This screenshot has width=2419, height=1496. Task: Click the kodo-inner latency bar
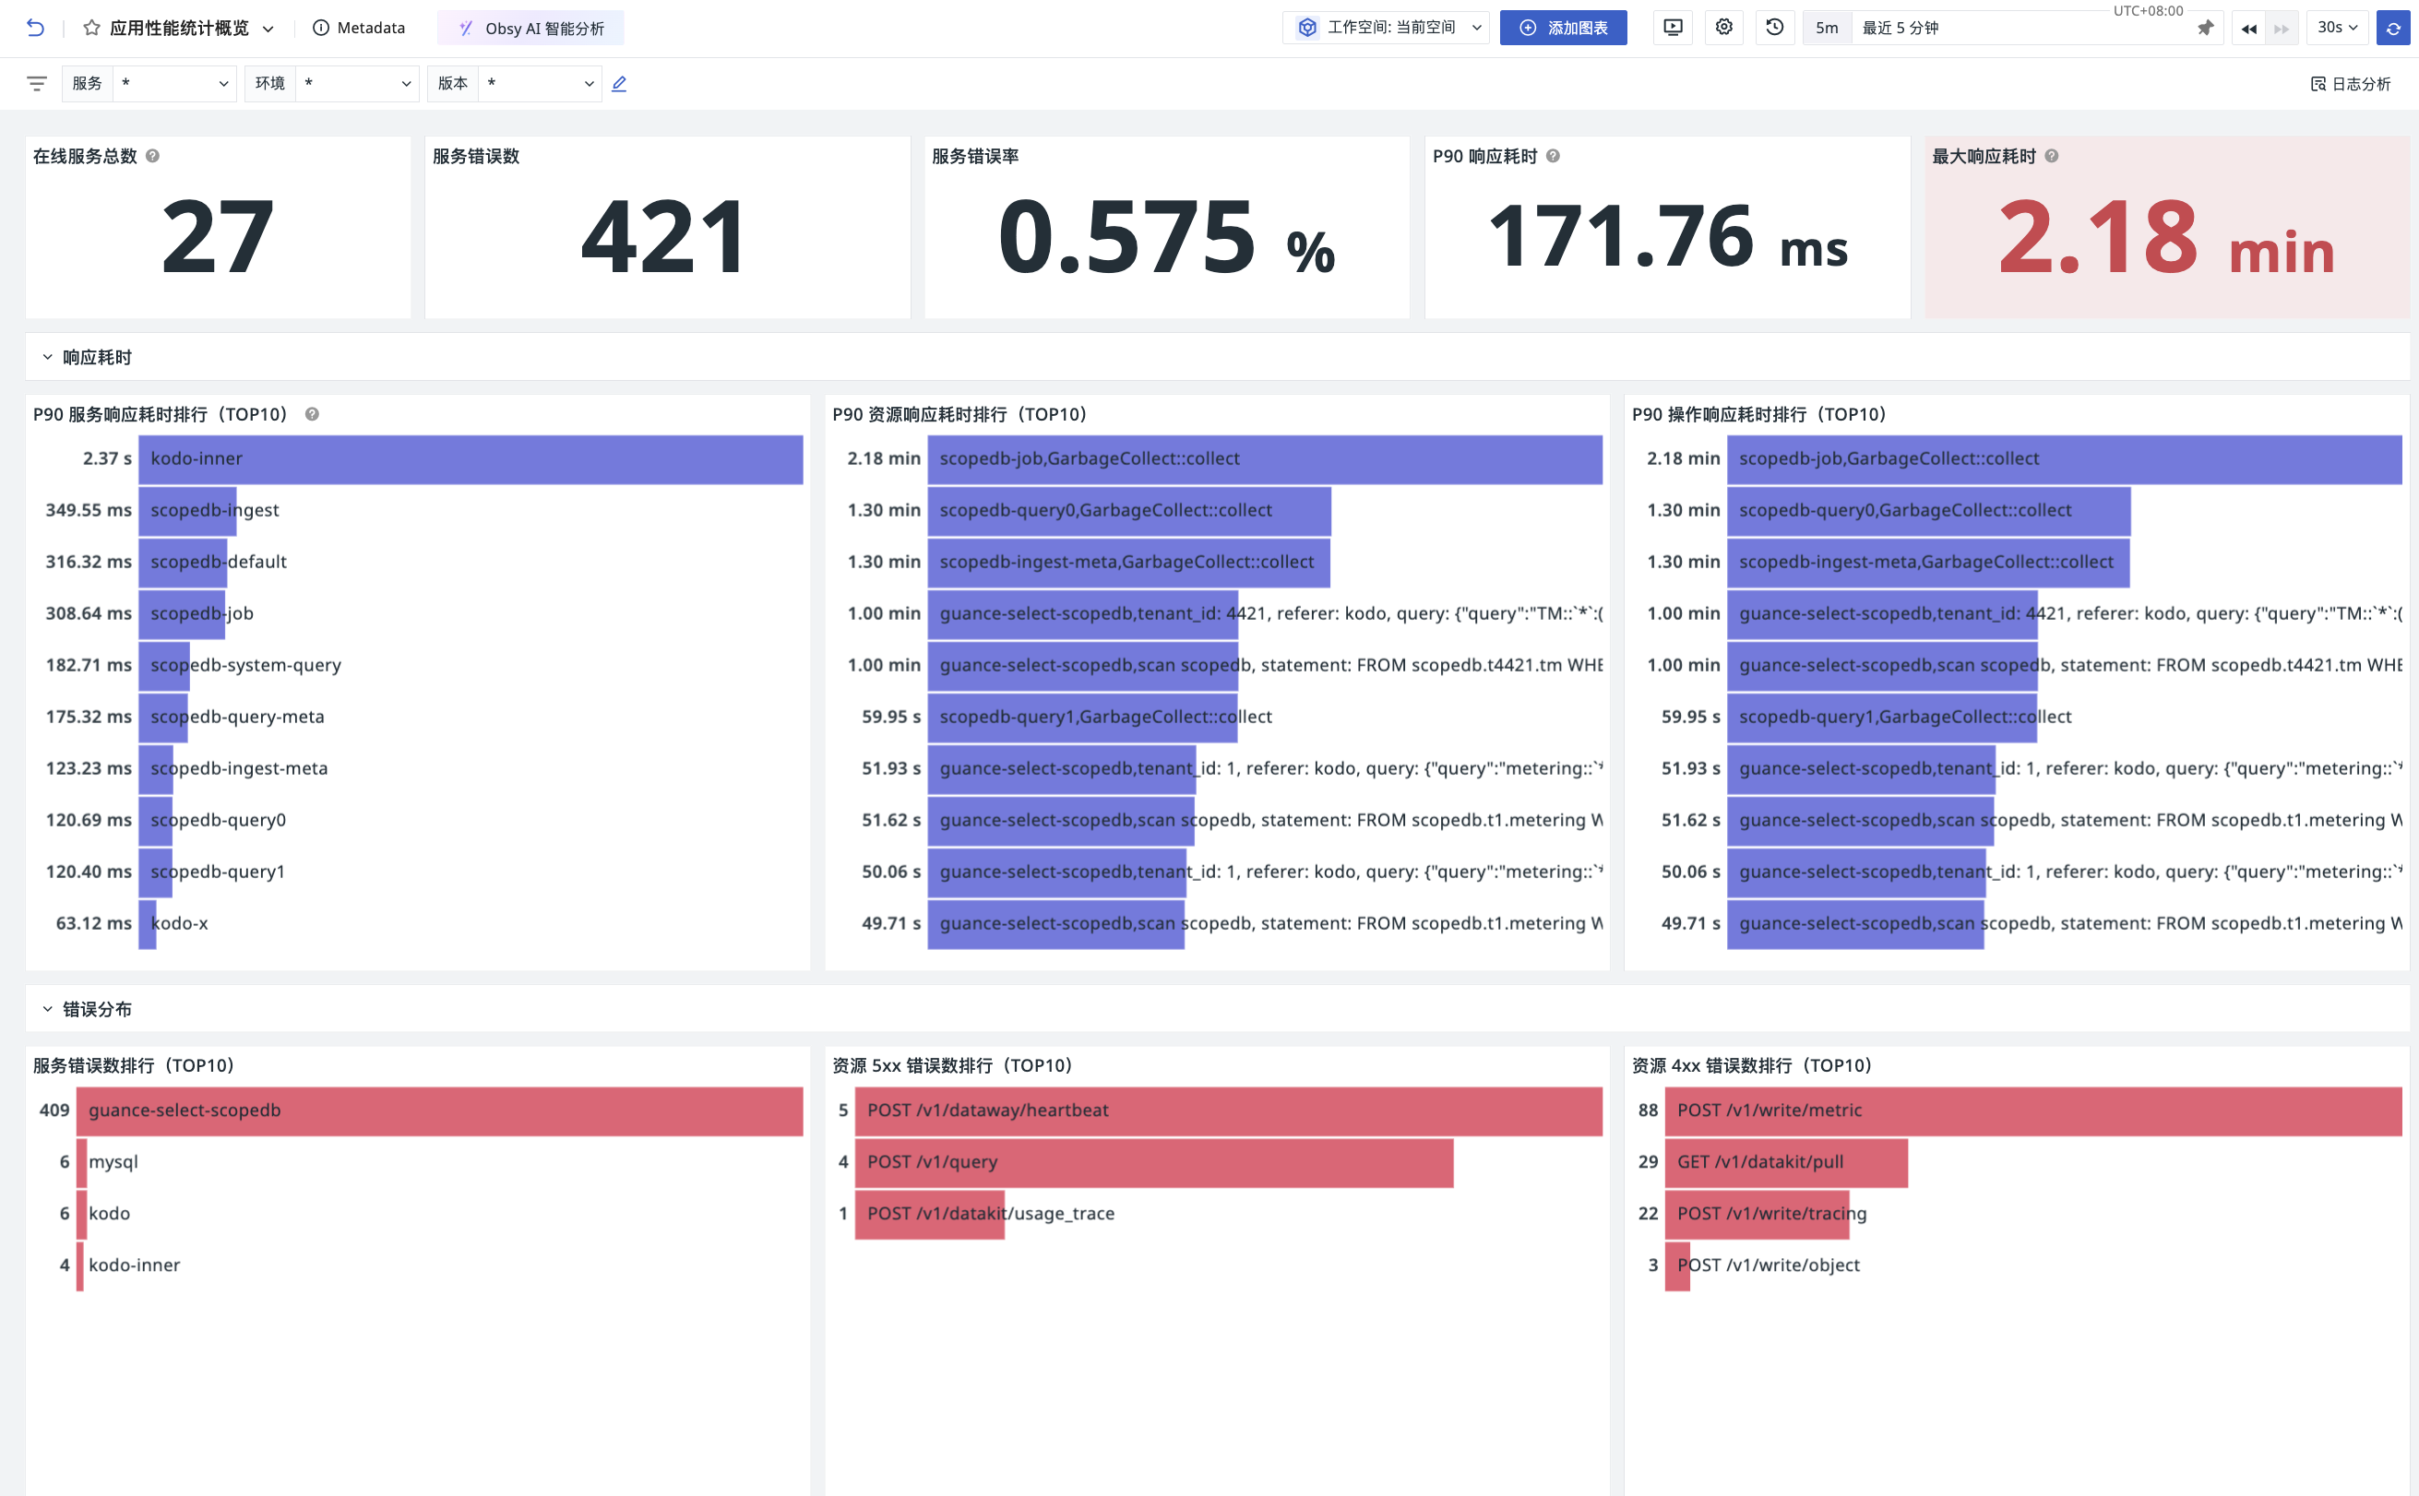(471, 459)
